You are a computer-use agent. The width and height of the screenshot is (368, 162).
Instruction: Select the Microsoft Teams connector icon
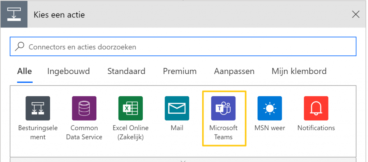pos(223,108)
